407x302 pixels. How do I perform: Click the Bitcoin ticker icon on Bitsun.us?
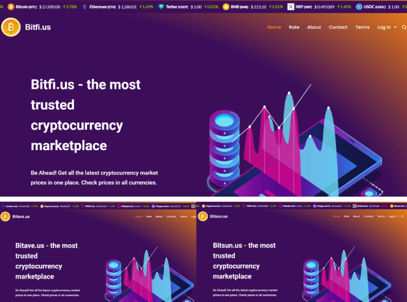pos(392,206)
